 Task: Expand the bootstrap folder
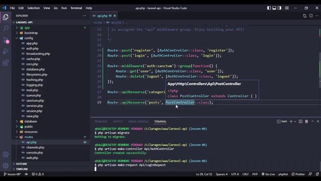(x=51, y=33)
